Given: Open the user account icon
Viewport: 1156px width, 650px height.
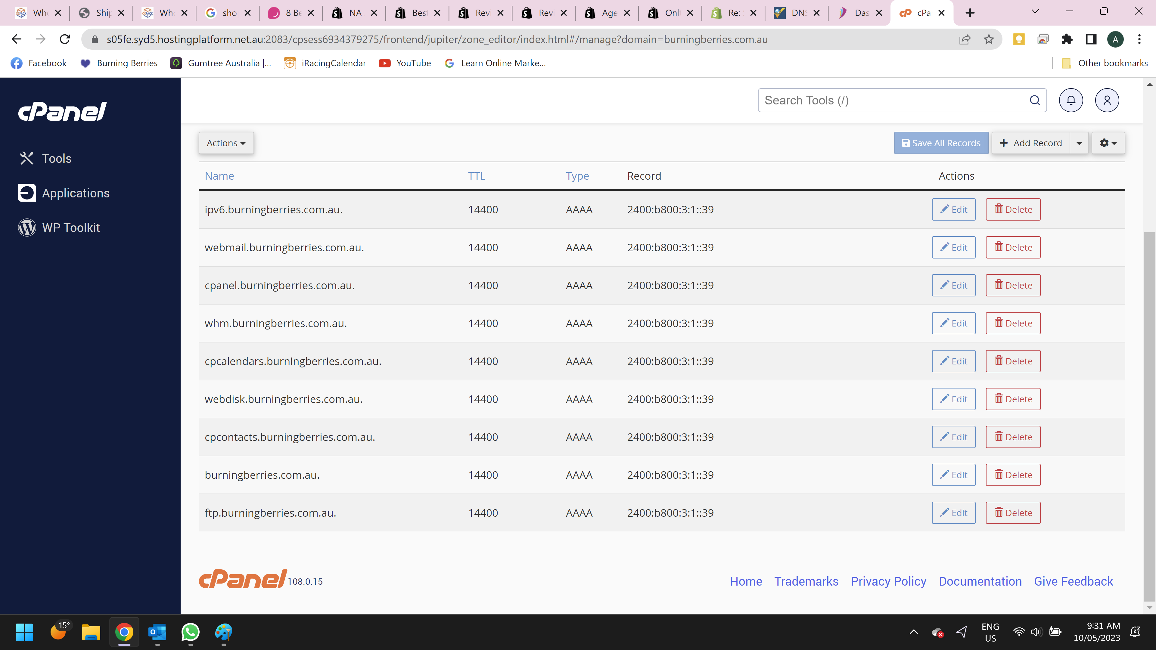Looking at the screenshot, I should [x=1107, y=100].
